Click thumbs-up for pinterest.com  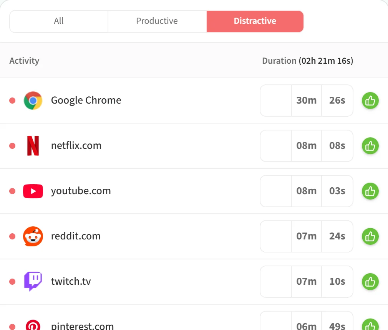click(x=370, y=325)
